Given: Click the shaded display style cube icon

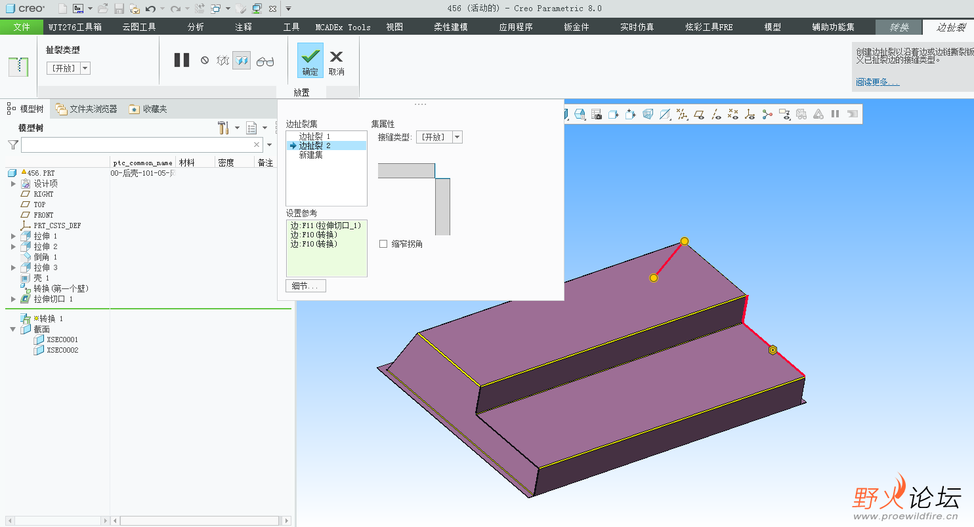Looking at the screenshot, I should (648, 114).
